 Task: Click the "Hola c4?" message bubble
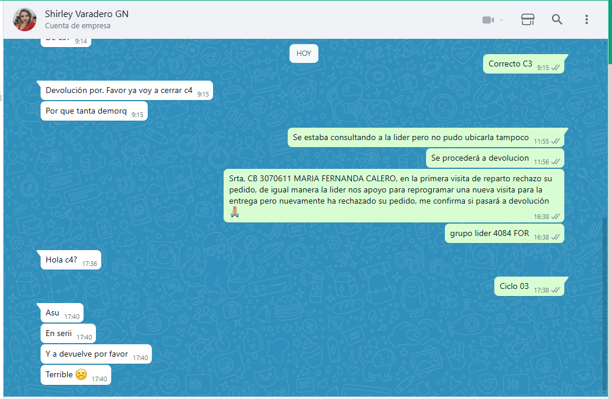[62, 260]
